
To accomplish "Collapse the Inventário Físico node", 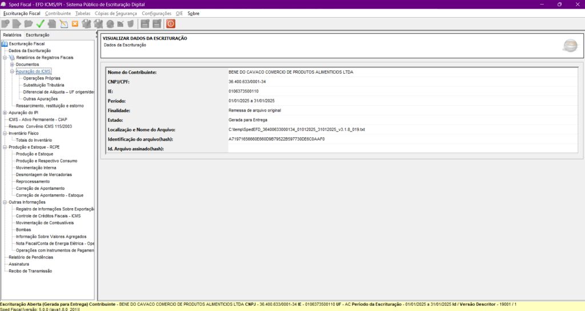I will tap(5, 133).
